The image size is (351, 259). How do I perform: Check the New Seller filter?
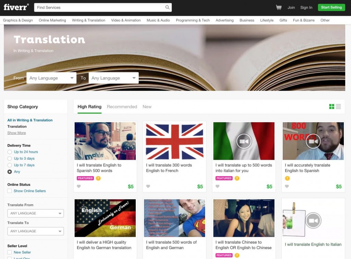(9, 252)
